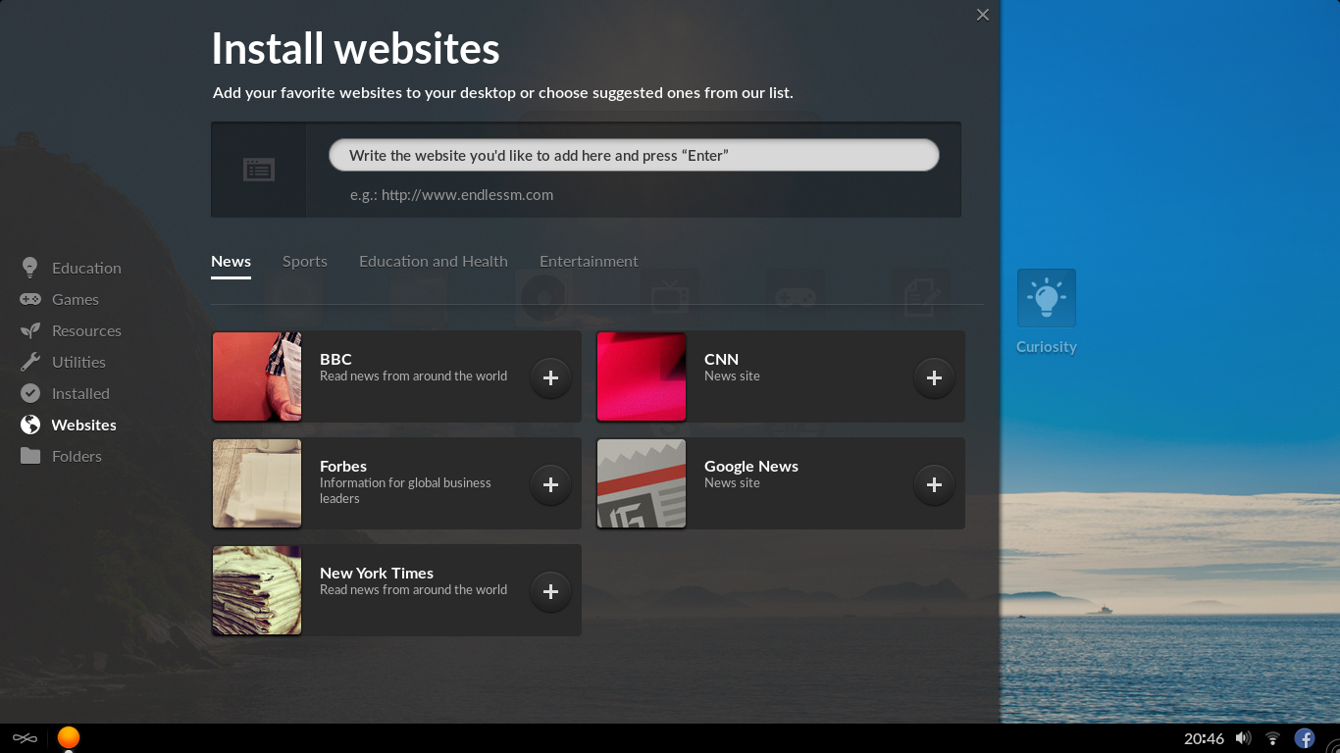Click the 'Google News' title text
Screen dimensions: 1340x753
coord(751,466)
